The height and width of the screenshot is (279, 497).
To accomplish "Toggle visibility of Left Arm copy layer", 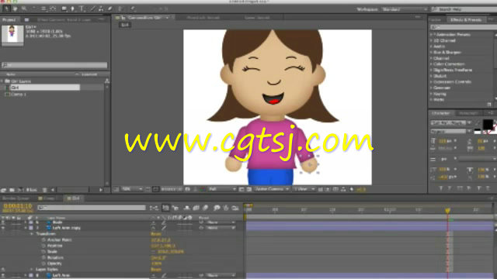I will [3, 228].
